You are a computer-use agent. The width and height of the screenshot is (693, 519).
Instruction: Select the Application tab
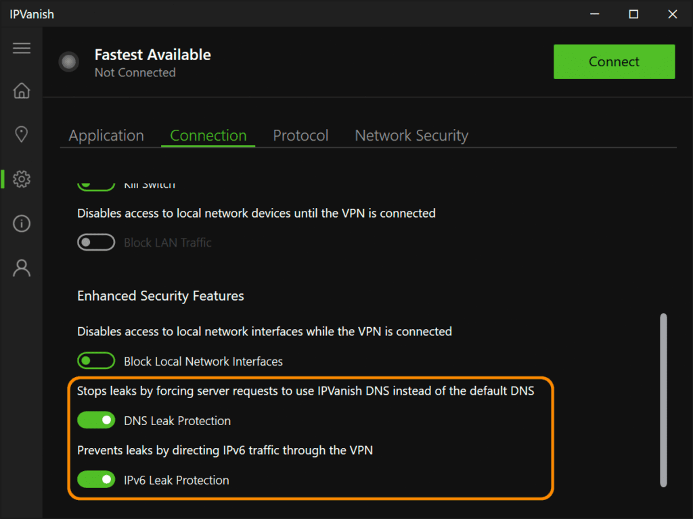(106, 135)
